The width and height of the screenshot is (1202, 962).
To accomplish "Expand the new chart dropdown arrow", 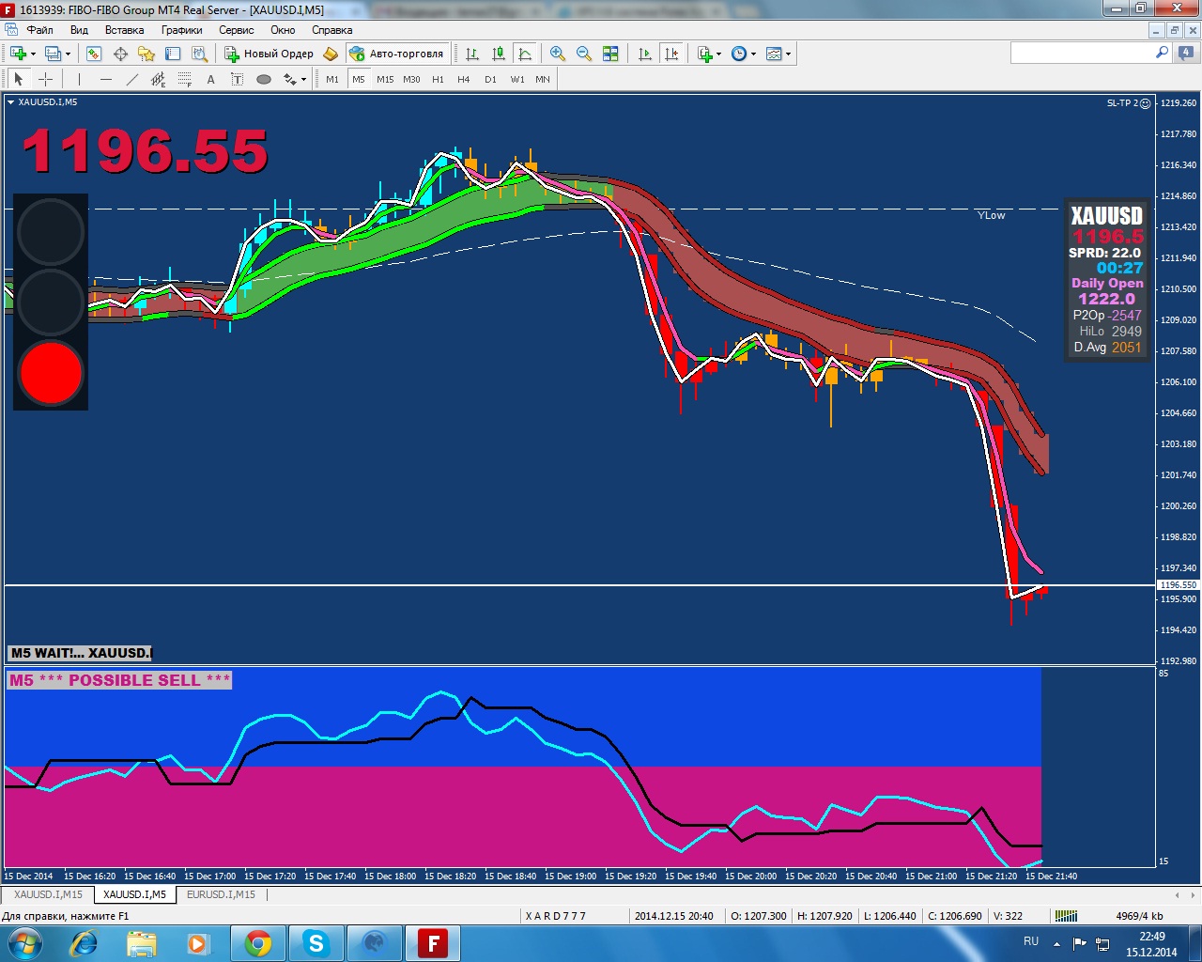I will point(33,54).
